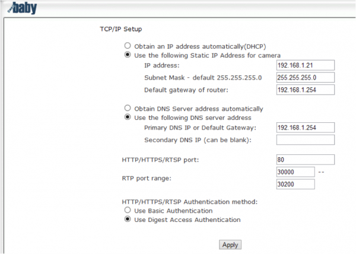
Task: Click the 'RTP port range:' label
Action: point(147,179)
